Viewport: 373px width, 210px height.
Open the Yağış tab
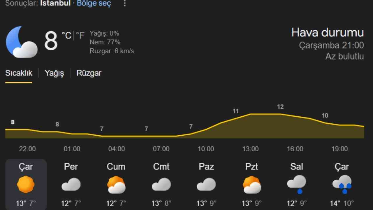tap(54, 73)
